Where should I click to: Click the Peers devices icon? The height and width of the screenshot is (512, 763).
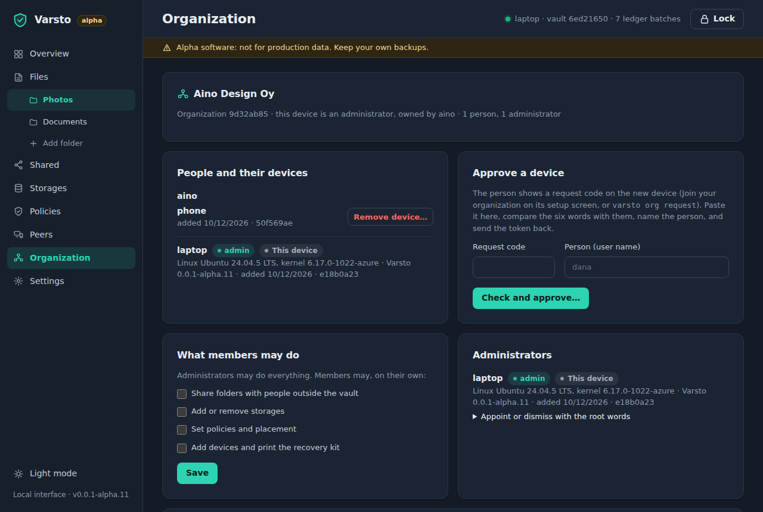coord(18,235)
